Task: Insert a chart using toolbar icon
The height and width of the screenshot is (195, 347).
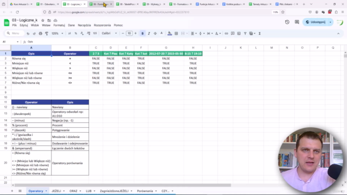Action: click(x=239, y=34)
